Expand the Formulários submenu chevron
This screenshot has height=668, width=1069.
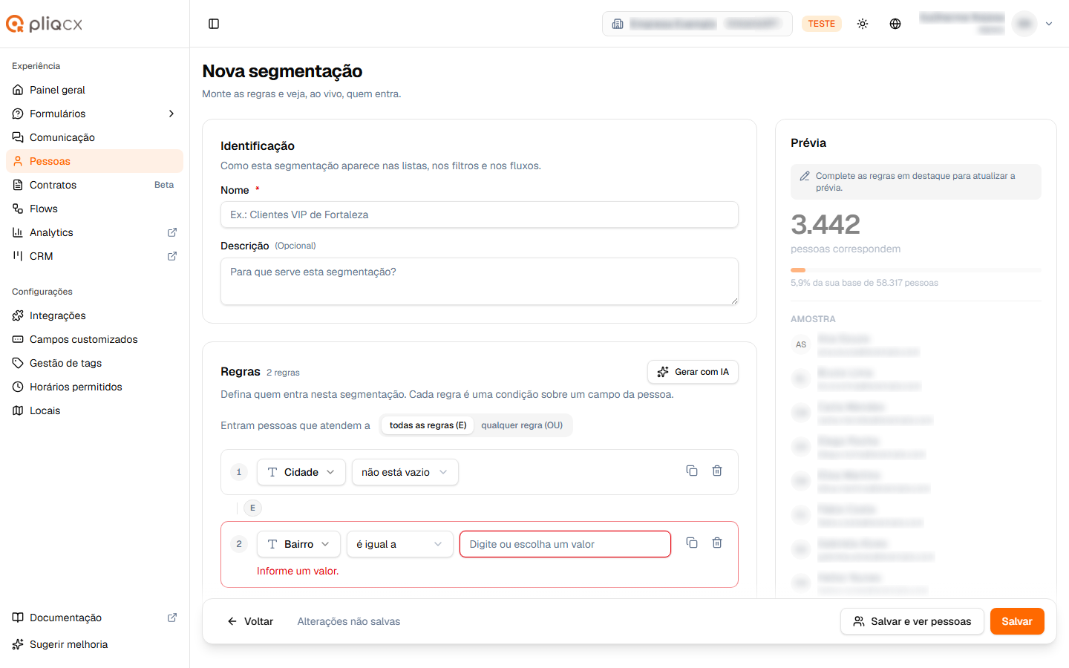pos(171,114)
